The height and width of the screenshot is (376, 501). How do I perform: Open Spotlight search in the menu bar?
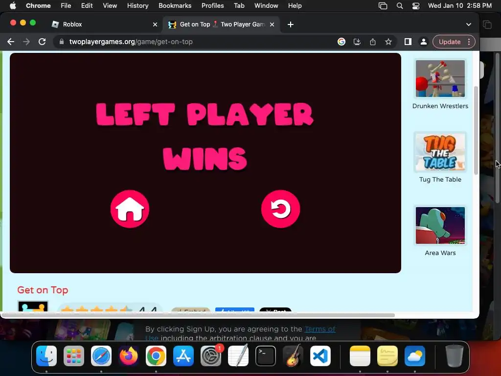[399, 6]
